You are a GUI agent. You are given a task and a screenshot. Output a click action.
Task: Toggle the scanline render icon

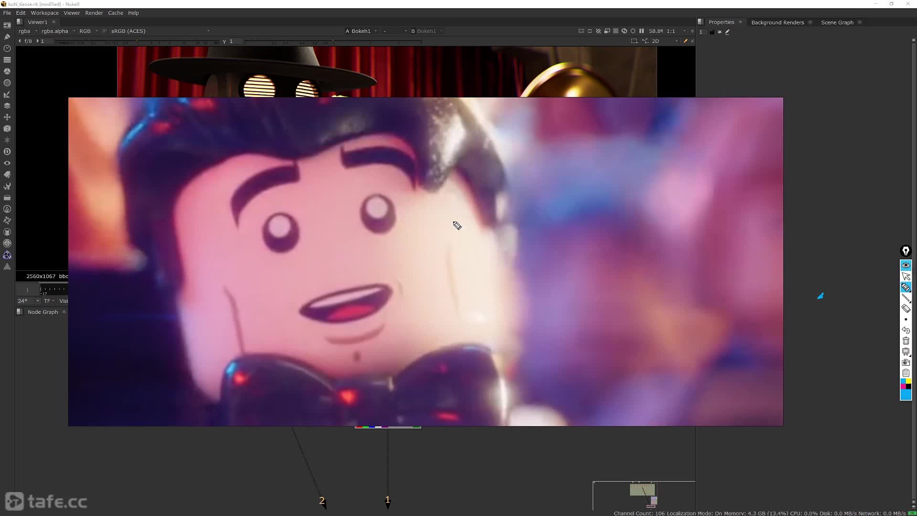pyautogui.click(x=616, y=31)
